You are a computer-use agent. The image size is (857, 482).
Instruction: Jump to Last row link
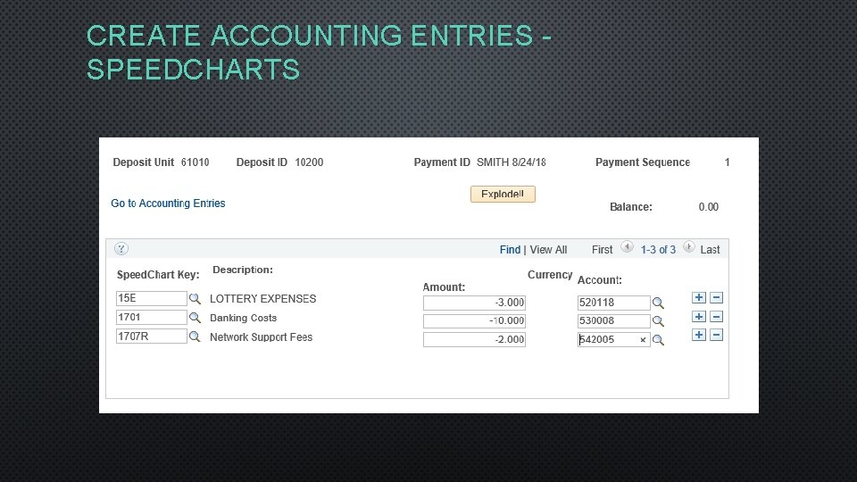click(710, 250)
